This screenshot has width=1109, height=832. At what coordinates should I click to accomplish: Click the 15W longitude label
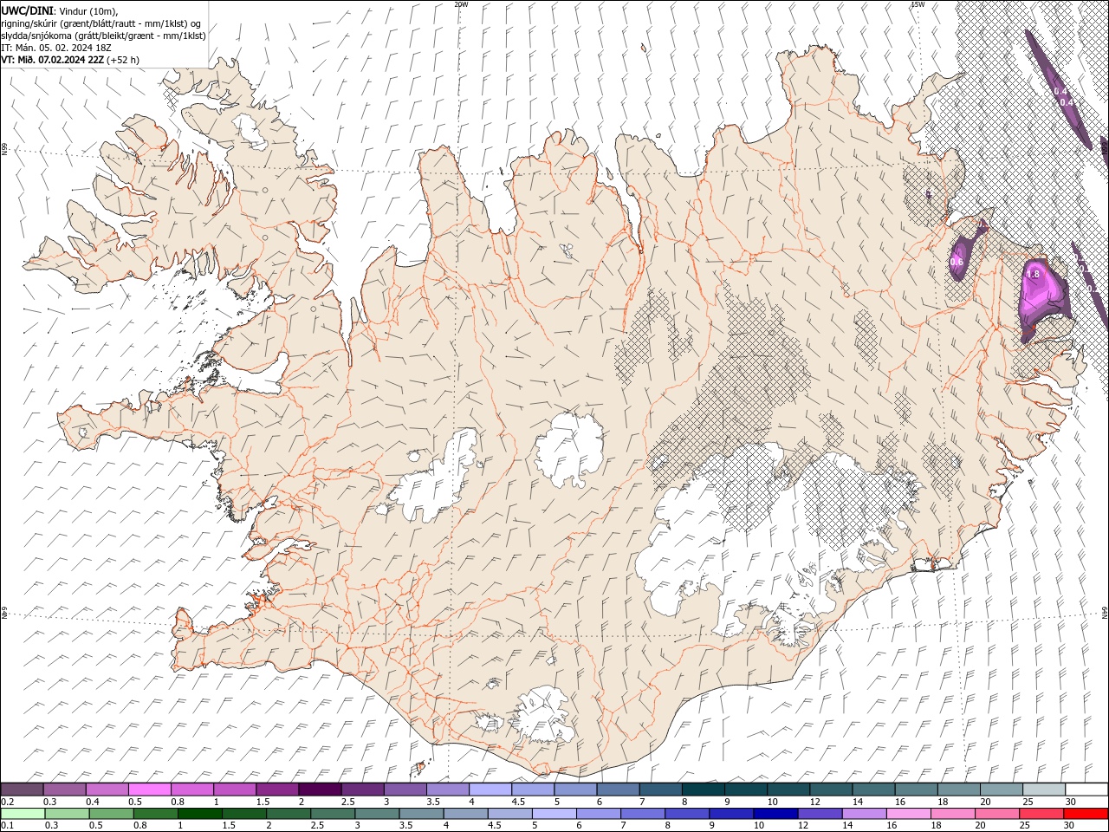(x=918, y=4)
